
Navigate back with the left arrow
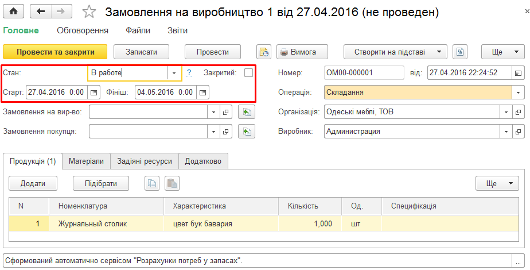[41, 12]
